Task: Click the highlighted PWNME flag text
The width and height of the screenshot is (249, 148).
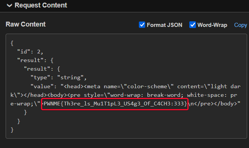Action: [x=115, y=104]
